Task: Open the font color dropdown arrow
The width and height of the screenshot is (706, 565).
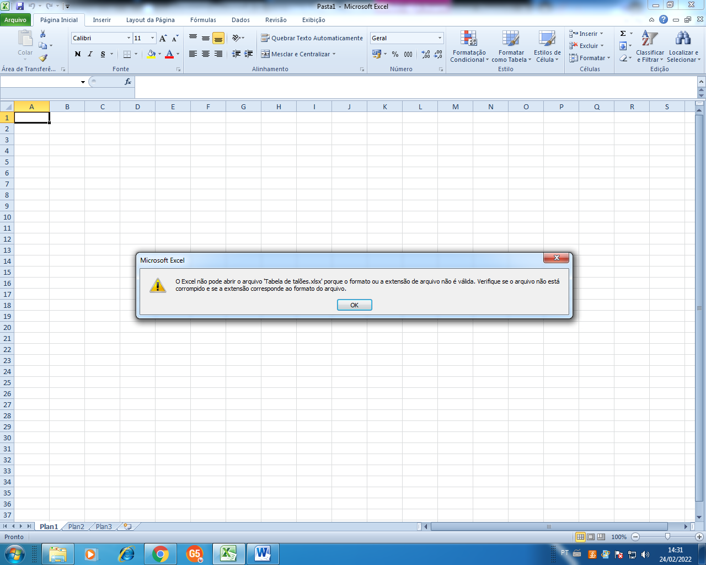Action: (x=178, y=54)
